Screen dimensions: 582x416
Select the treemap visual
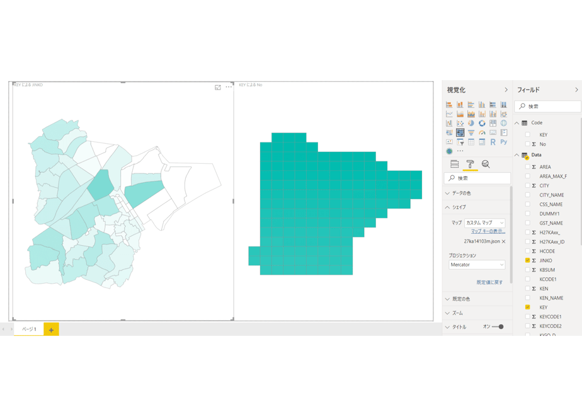(x=493, y=124)
